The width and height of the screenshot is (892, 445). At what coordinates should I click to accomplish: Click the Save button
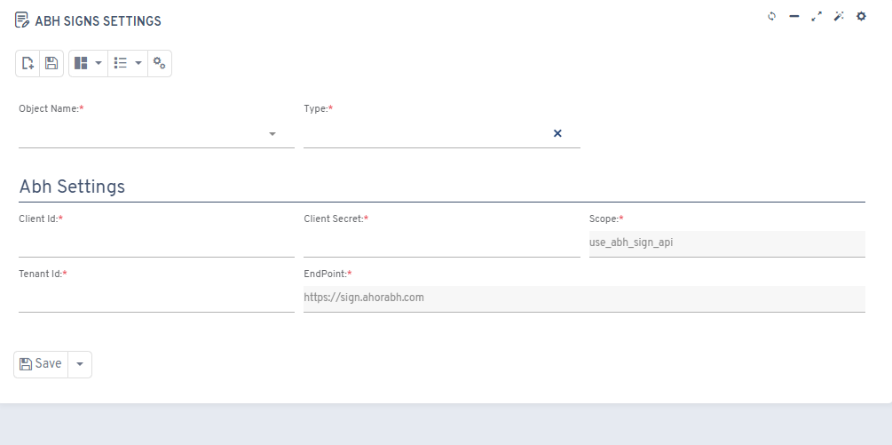41,364
